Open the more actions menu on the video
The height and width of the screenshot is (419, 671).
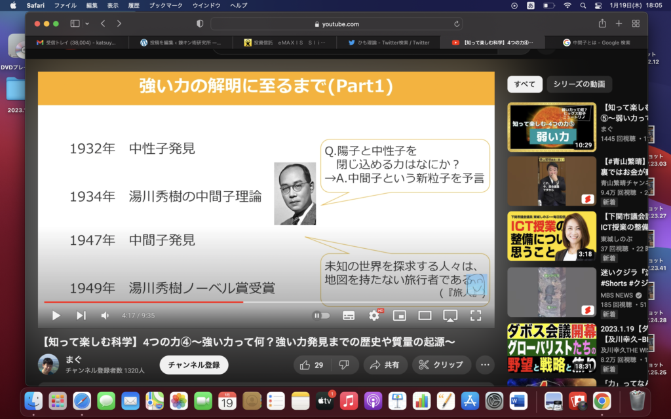point(484,365)
